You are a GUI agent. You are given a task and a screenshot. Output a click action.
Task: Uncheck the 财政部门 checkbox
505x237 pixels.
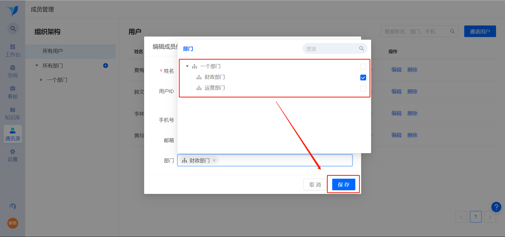click(363, 78)
